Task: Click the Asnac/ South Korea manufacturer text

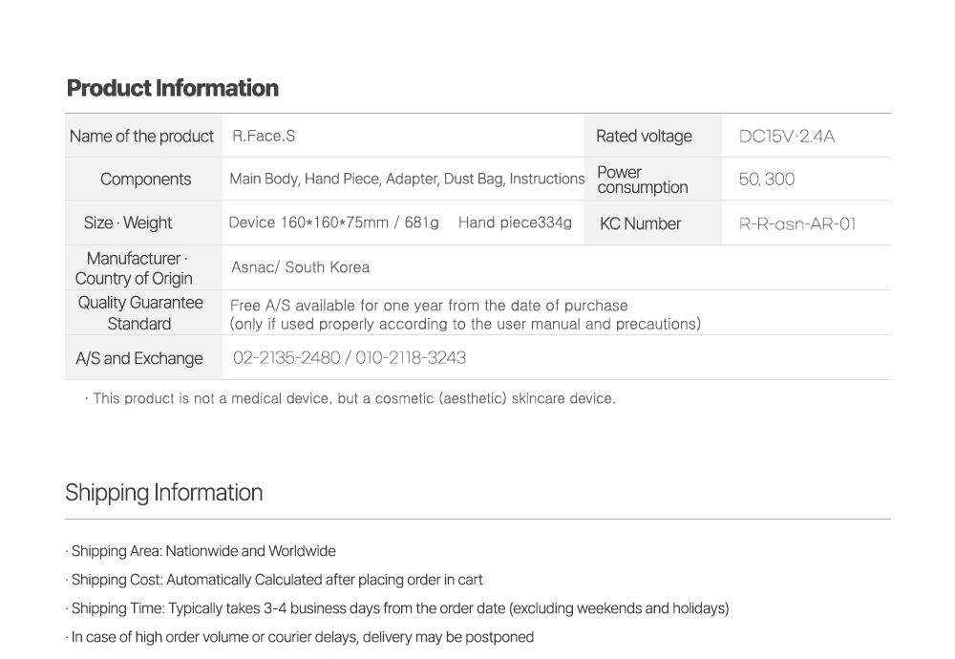Action: click(x=300, y=267)
